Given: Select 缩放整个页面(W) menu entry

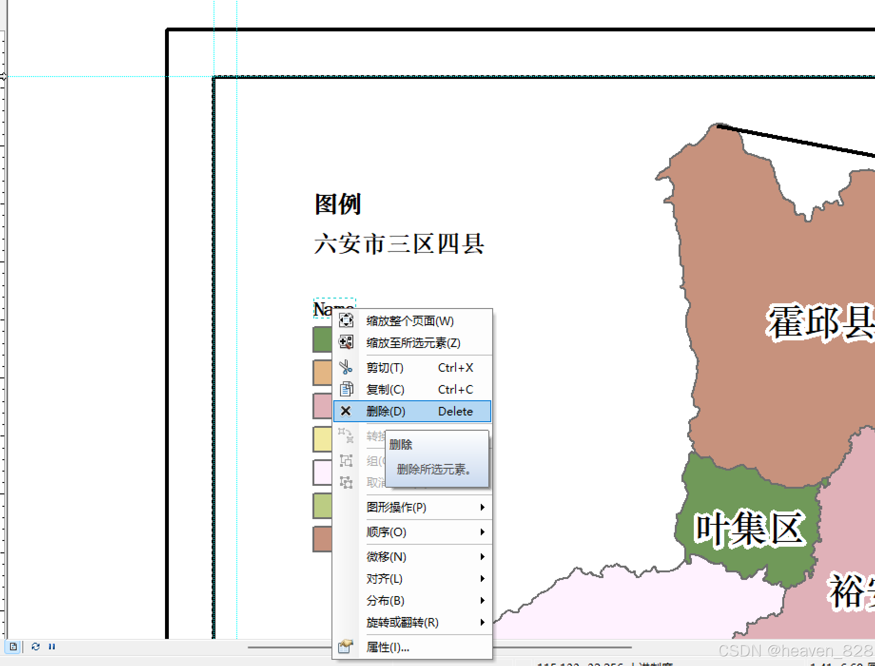Looking at the screenshot, I should point(412,321).
